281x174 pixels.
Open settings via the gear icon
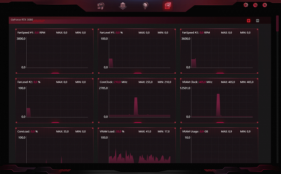click(x=246, y=5)
